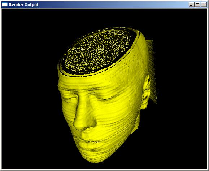Click the nostril of the rendered nose
Image resolution: width=209 pixels, height=171 pixels.
[x=88, y=129]
